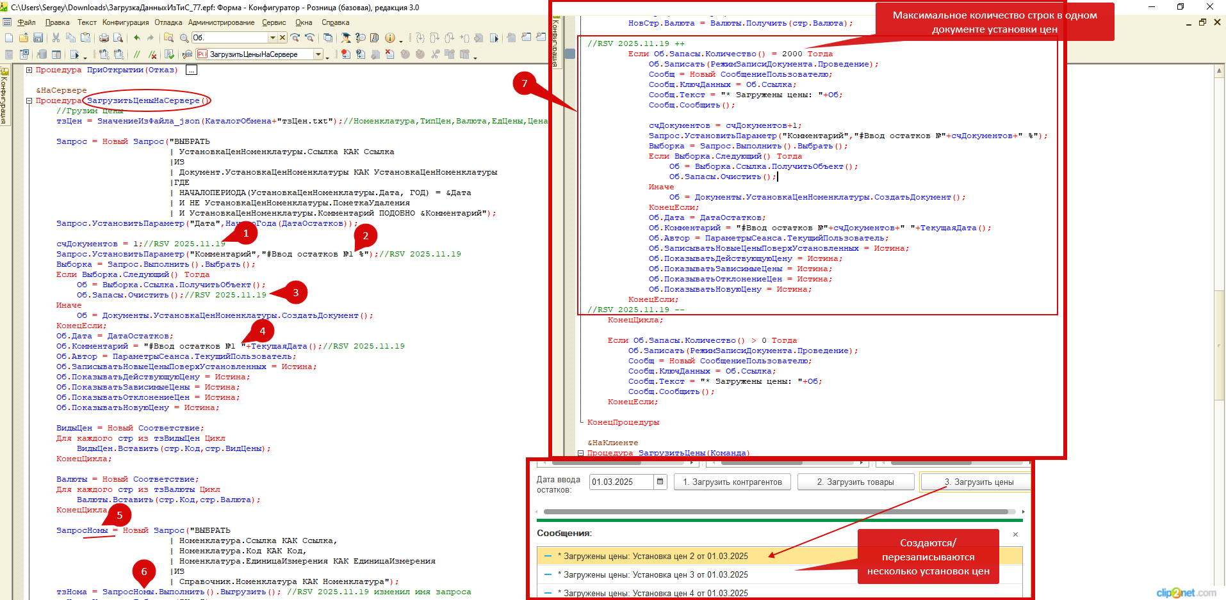Image resolution: width=1226 pixels, height=600 pixels.
Task: Collapse the ЗагрузитьЦеныНаСервере procedure block
Action: coord(29,100)
